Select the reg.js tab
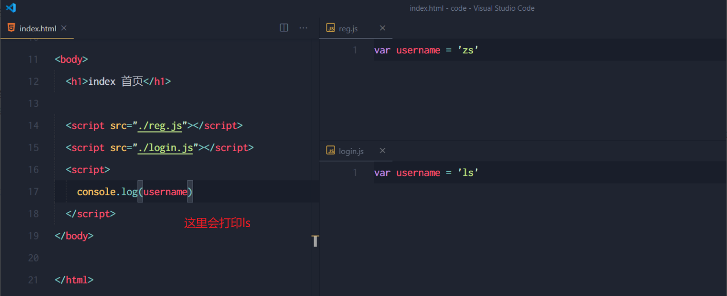Viewport: 727px width, 296px height. [x=348, y=29]
